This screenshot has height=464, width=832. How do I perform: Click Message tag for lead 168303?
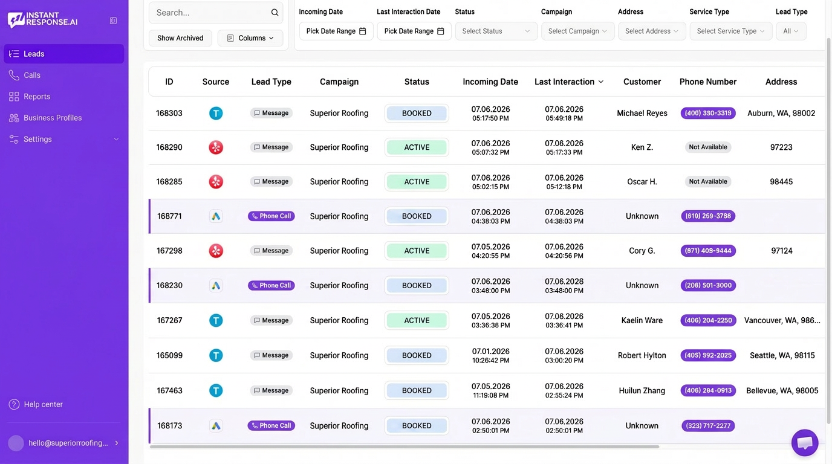click(x=271, y=113)
